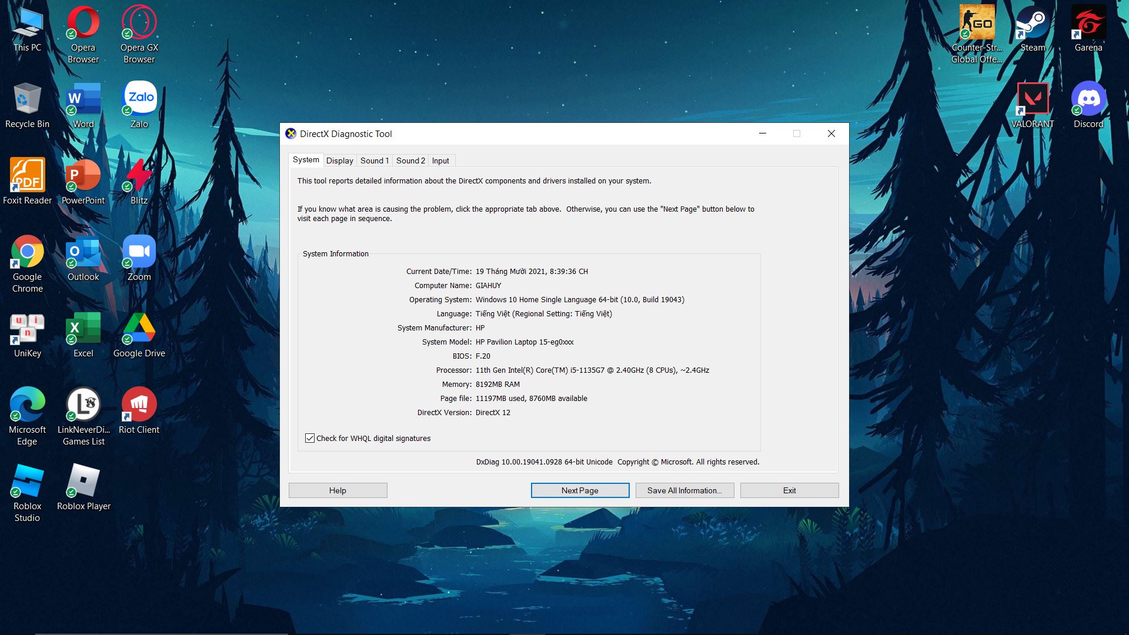This screenshot has width=1129, height=635.
Task: Click the Next Page button
Action: click(x=579, y=490)
